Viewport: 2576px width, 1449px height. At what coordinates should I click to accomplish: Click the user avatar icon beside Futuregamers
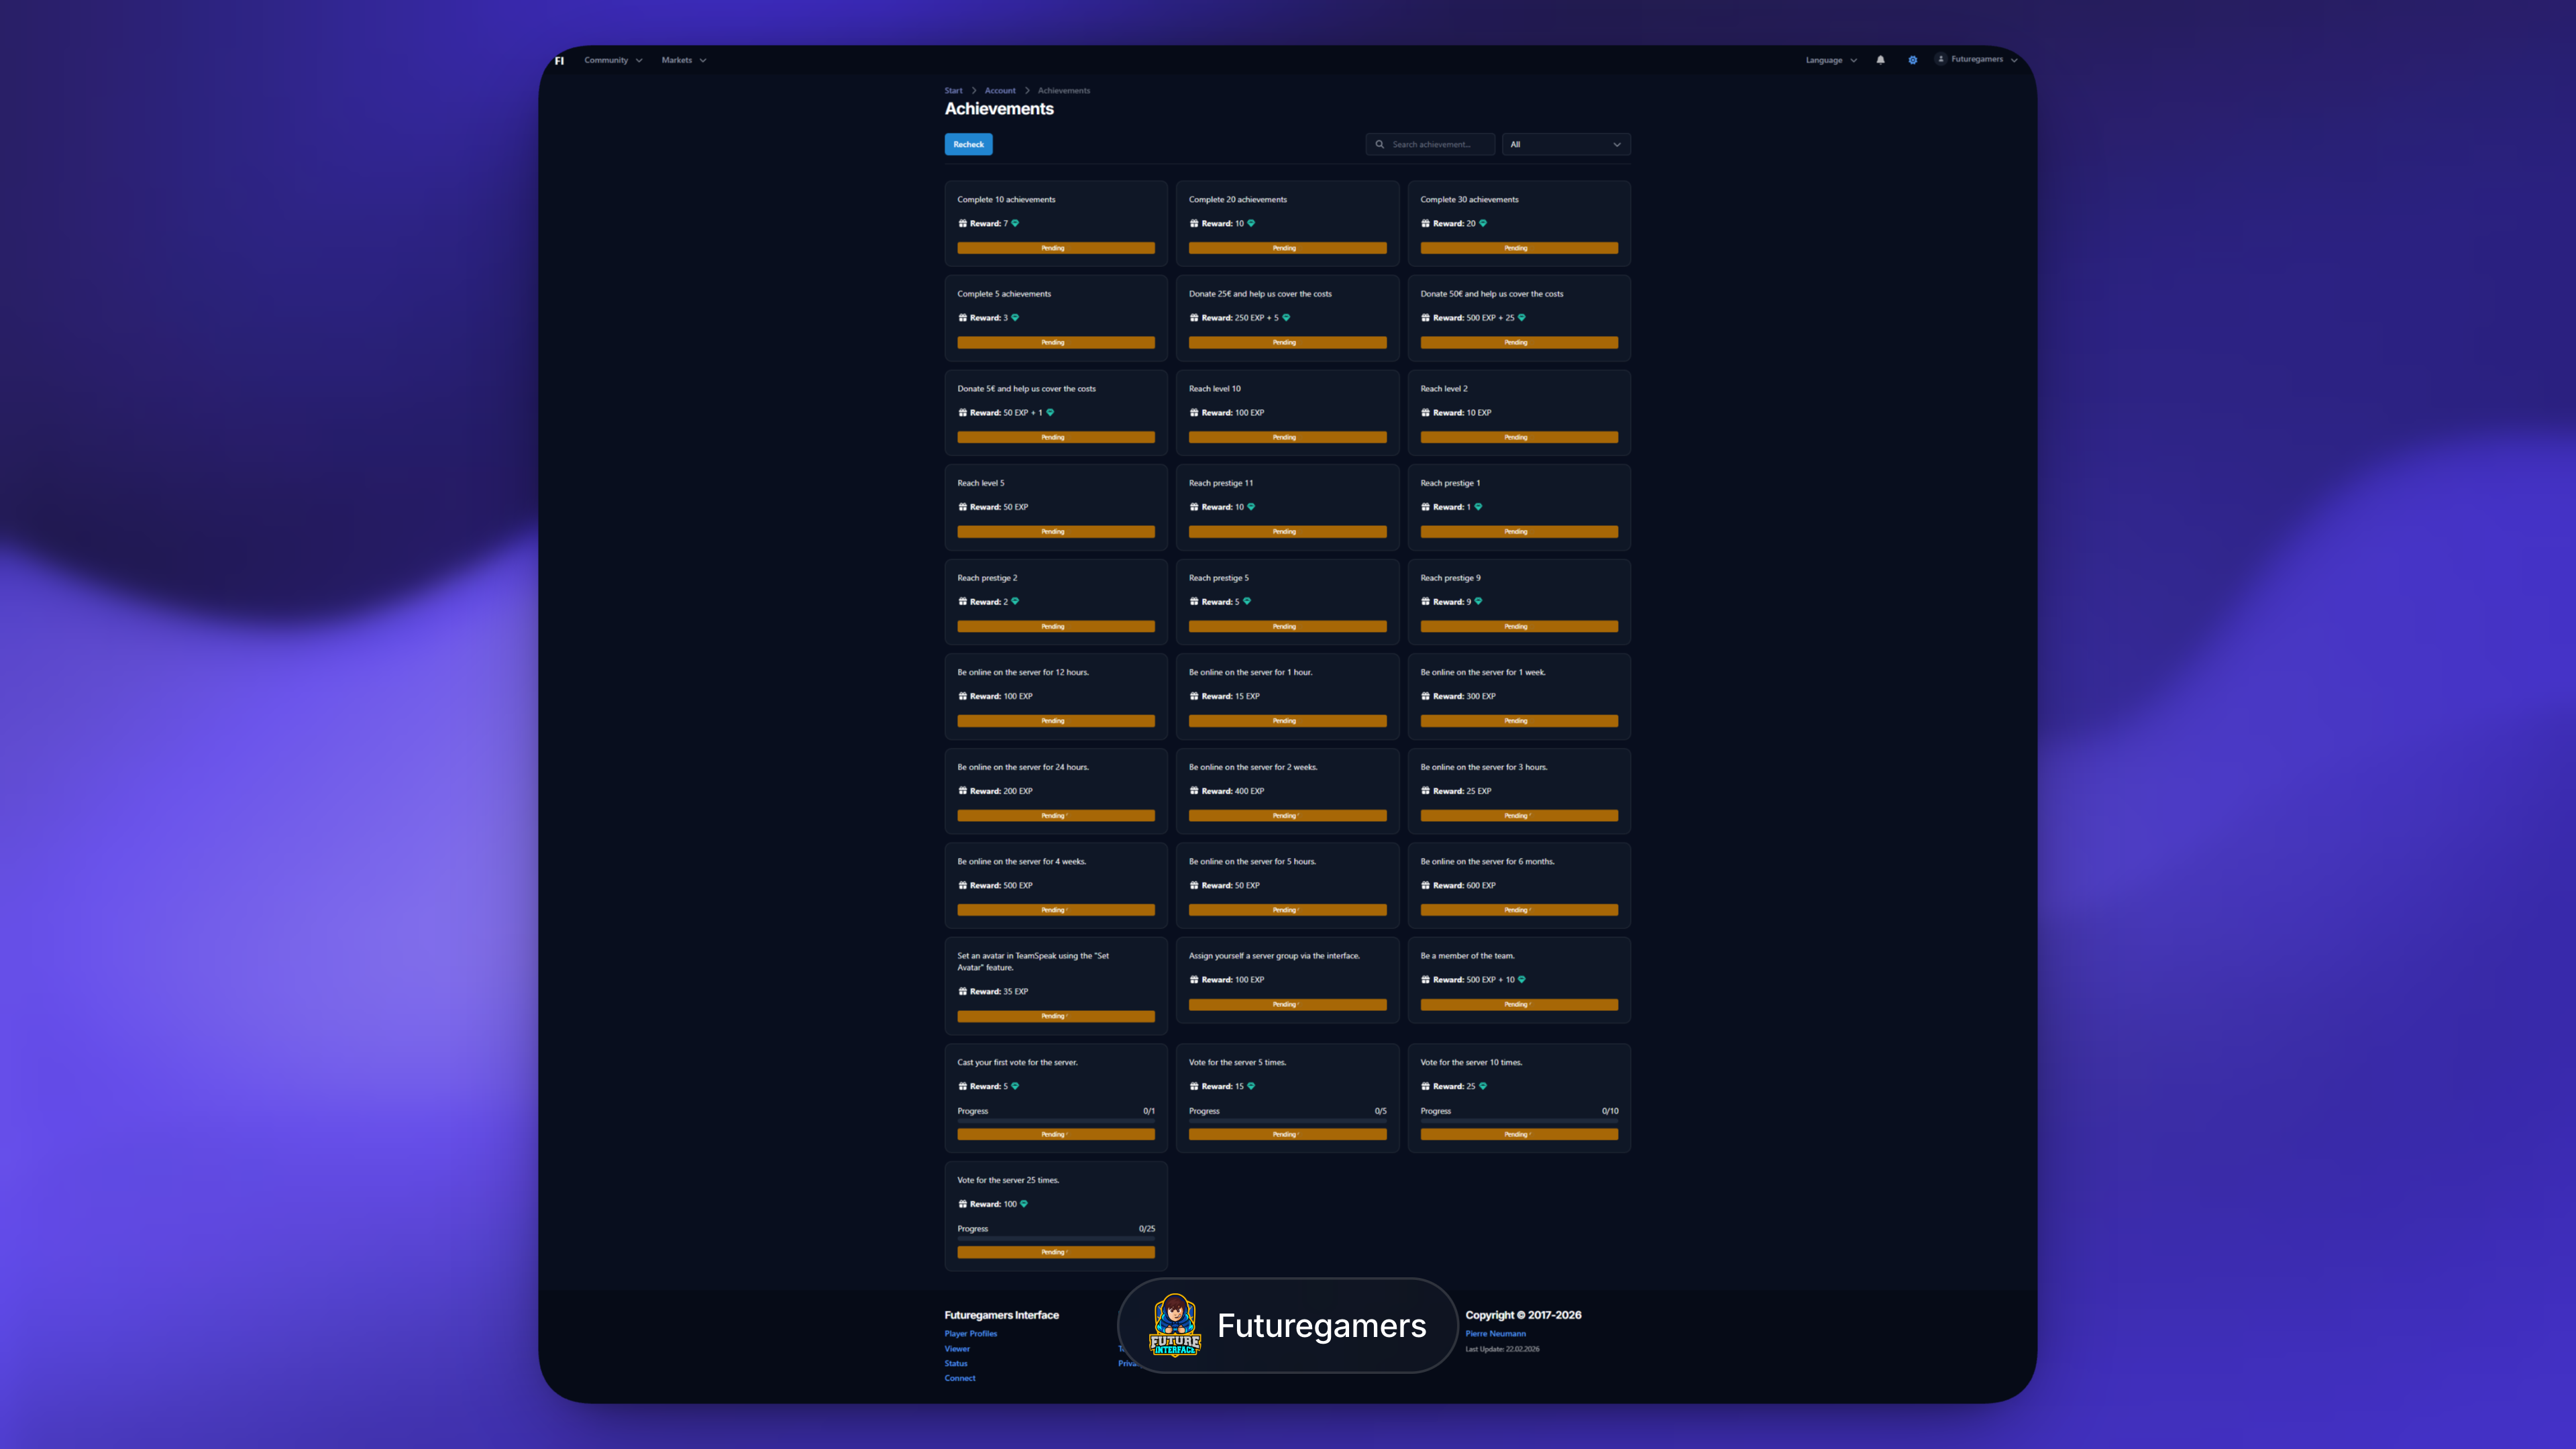point(1941,59)
